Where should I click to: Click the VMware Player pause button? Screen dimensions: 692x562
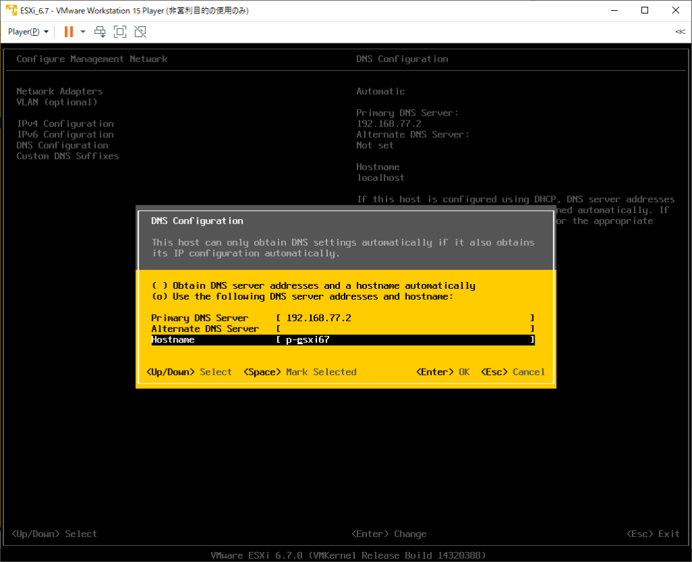pos(68,32)
